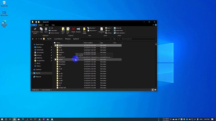Viewport: 216px width, 121px height.
Task: Go back with the Back arrow
Action: coord(33,39)
